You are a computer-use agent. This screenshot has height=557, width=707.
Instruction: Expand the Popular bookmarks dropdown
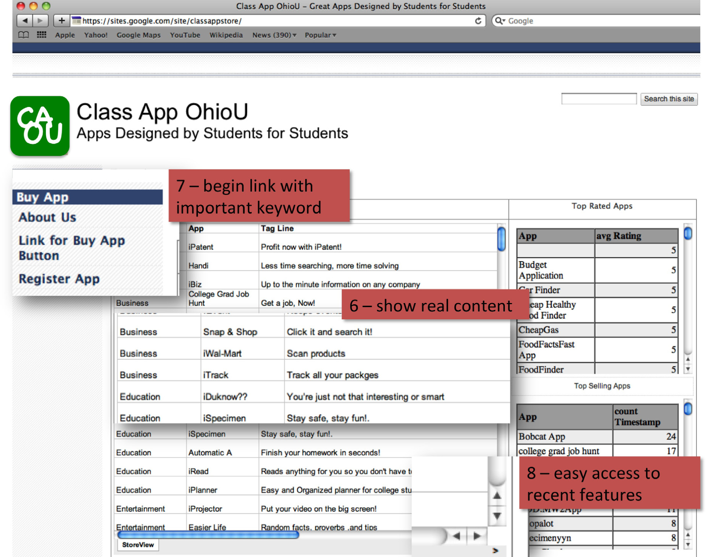pyautogui.click(x=320, y=35)
